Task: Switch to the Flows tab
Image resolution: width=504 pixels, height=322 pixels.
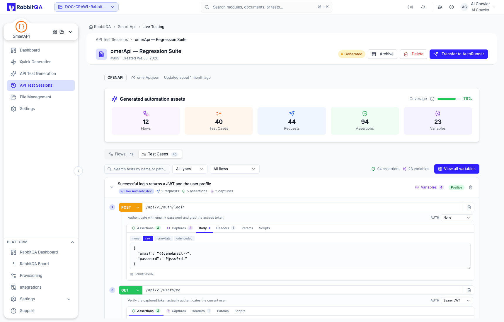Action: 121,154
